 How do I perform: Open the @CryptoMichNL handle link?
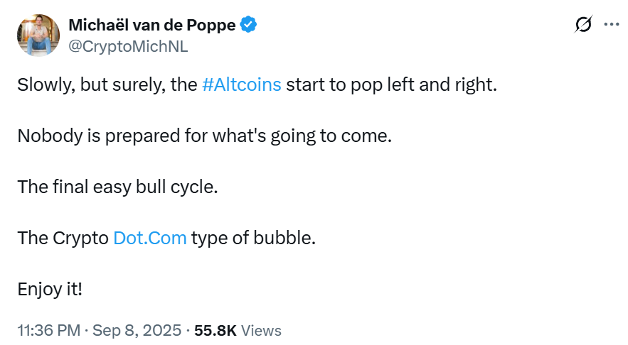pyautogui.click(x=128, y=46)
